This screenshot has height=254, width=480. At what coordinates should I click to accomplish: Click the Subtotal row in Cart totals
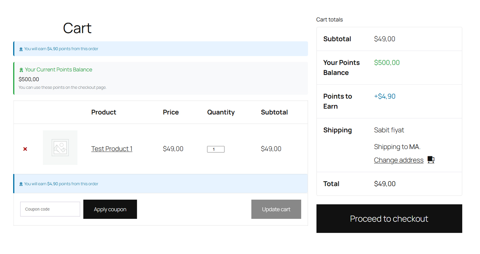337,39
